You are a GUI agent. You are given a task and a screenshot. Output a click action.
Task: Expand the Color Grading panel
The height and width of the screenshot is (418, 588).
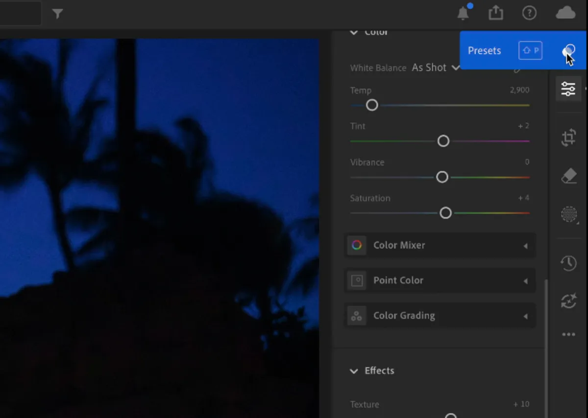click(440, 316)
